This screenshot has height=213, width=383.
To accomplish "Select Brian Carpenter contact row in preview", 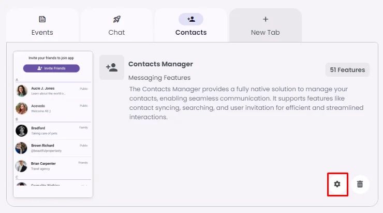I will [53, 166].
